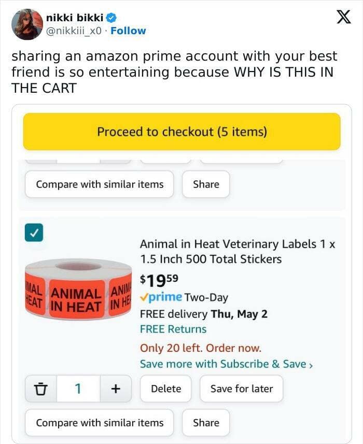
Task: Expand Save more with Subscribe & Save chevron
Action: [x=311, y=365]
